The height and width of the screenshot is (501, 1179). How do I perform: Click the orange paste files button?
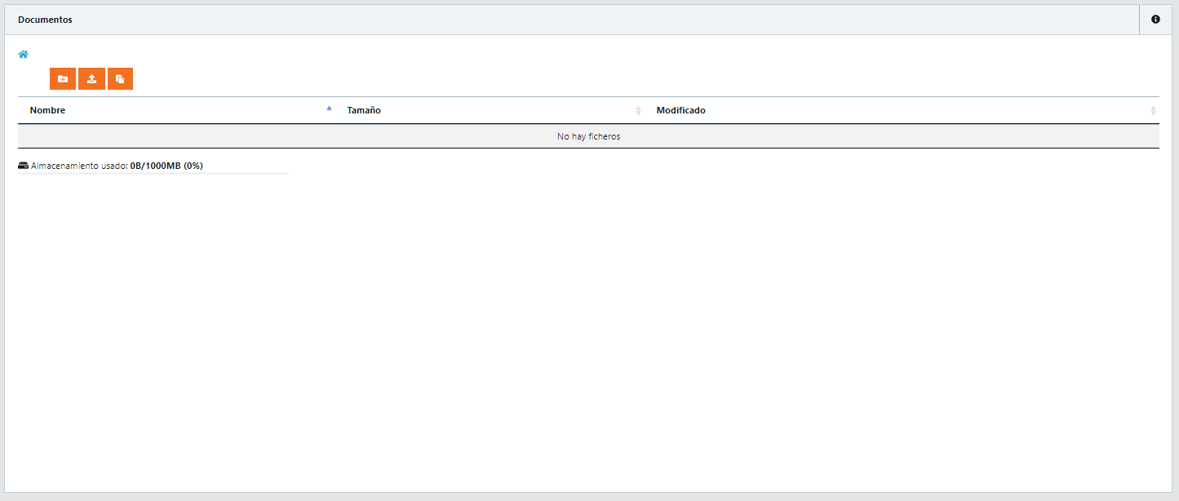pyautogui.click(x=120, y=78)
